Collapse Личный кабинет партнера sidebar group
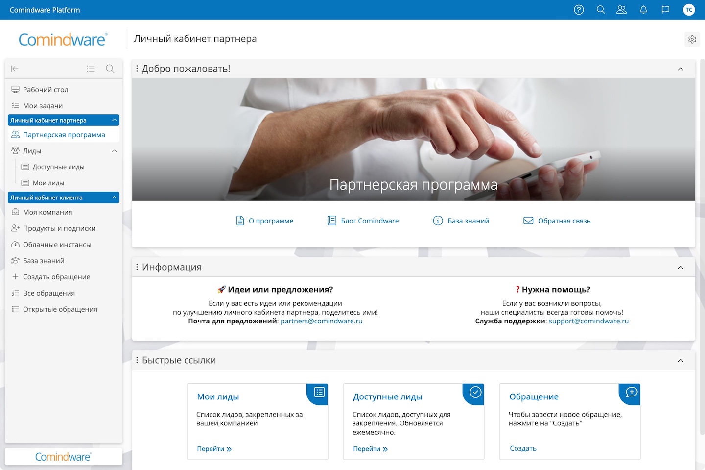The height and width of the screenshot is (470, 705). pyautogui.click(x=115, y=120)
